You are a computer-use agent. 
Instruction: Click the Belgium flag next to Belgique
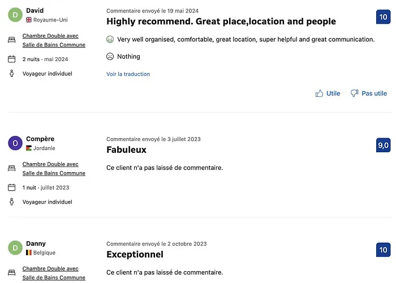click(x=29, y=252)
